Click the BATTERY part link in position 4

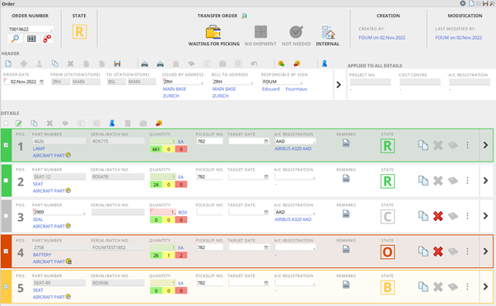[x=42, y=255]
